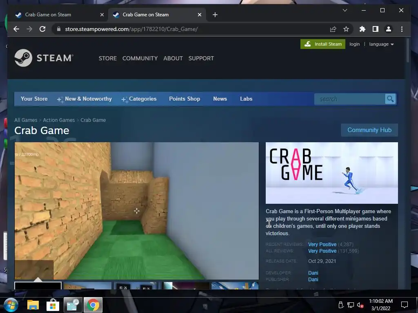Select fourth dark thumbnail
The image size is (418, 313).
186,286
